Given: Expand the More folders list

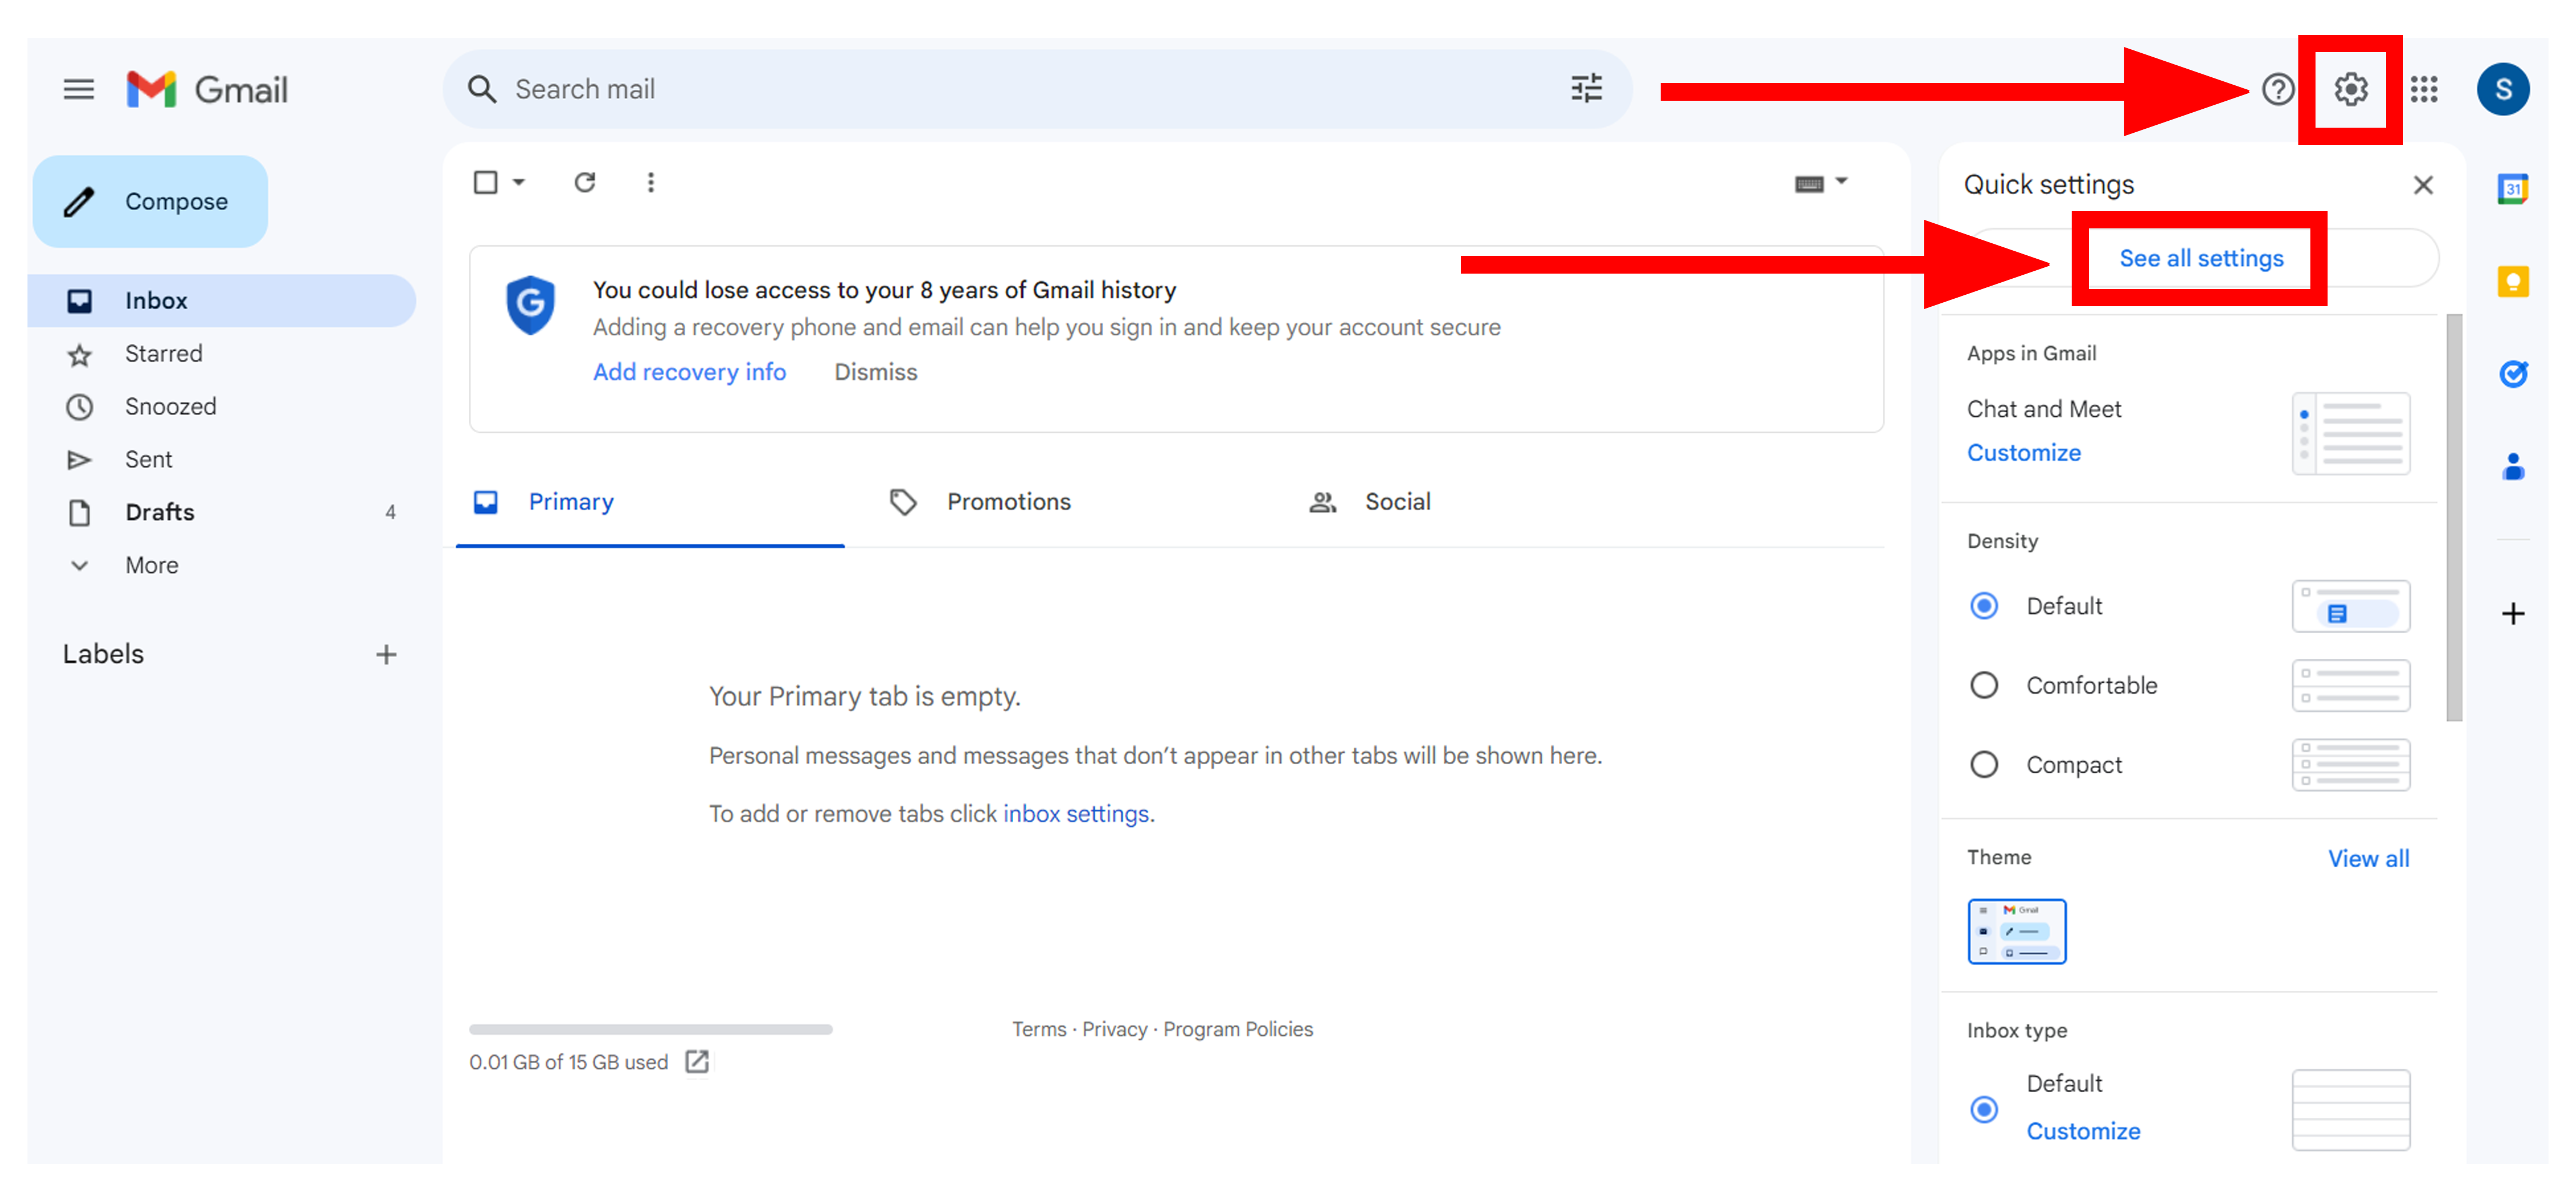Looking at the screenshot, I should 151,565.
